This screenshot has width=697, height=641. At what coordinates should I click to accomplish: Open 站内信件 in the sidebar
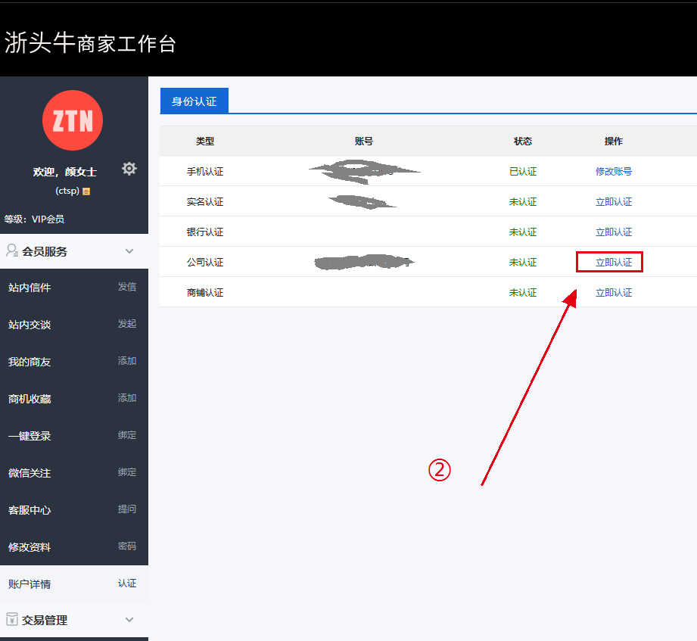30,288
